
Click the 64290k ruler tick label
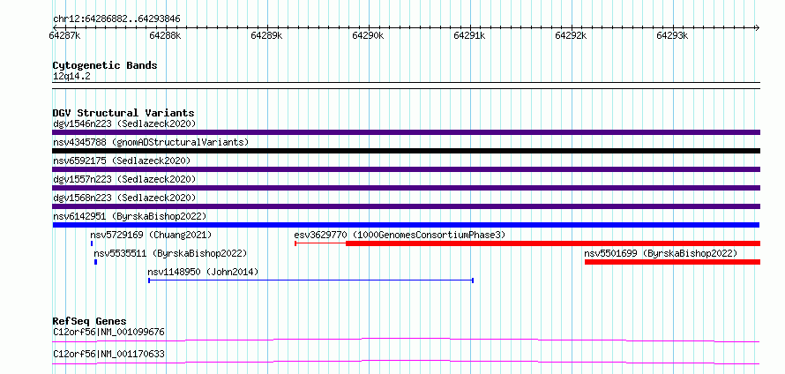pos(369,35)
